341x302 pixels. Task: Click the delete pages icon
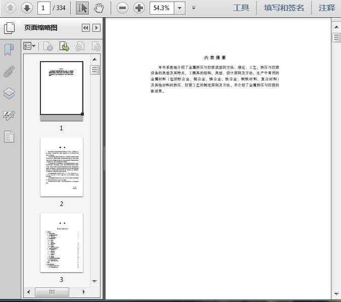coord(48,46)
